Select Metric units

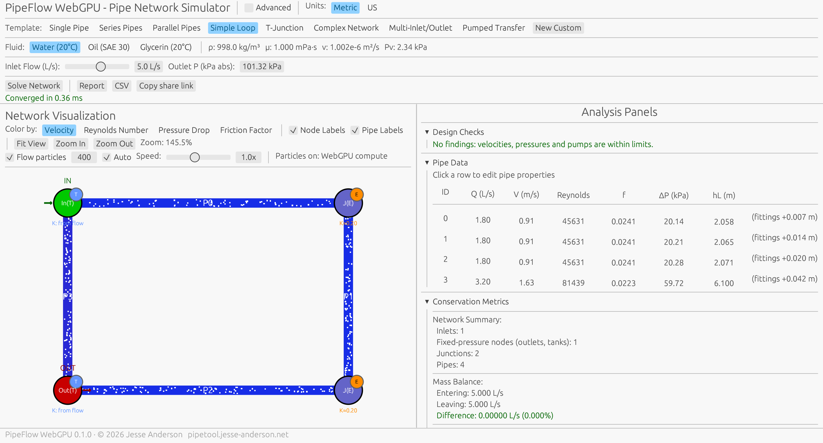coord(345,8)
